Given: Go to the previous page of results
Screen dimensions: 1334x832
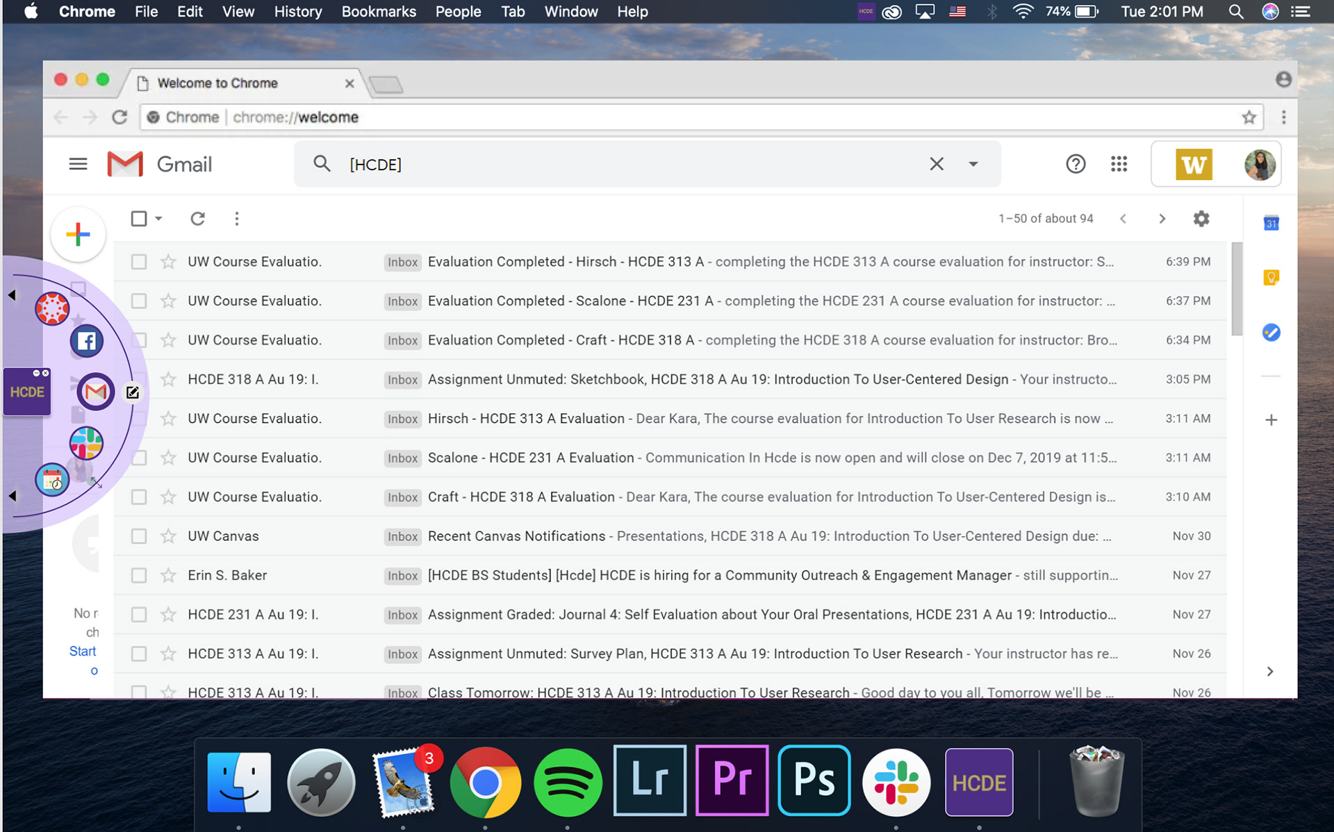Looking at the screenshot, I should (1123, 219).
